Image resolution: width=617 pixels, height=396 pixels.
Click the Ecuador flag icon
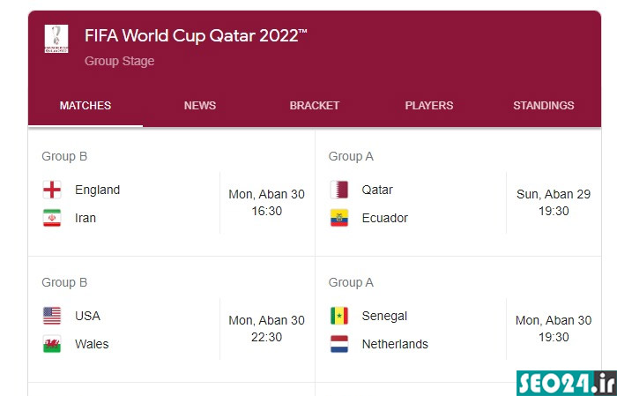click(x=339, y=218)
